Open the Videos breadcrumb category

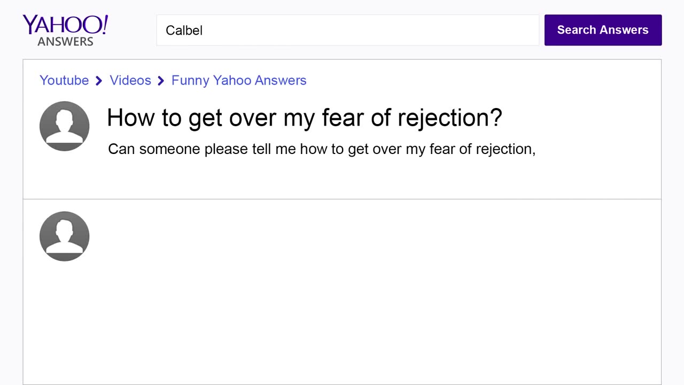tap(130, 80)
